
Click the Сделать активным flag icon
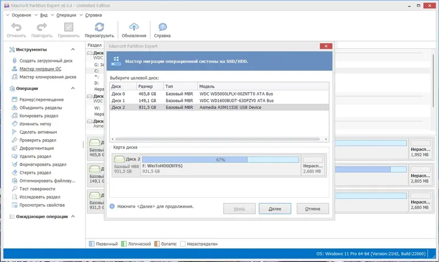click(x=14, y=132)
